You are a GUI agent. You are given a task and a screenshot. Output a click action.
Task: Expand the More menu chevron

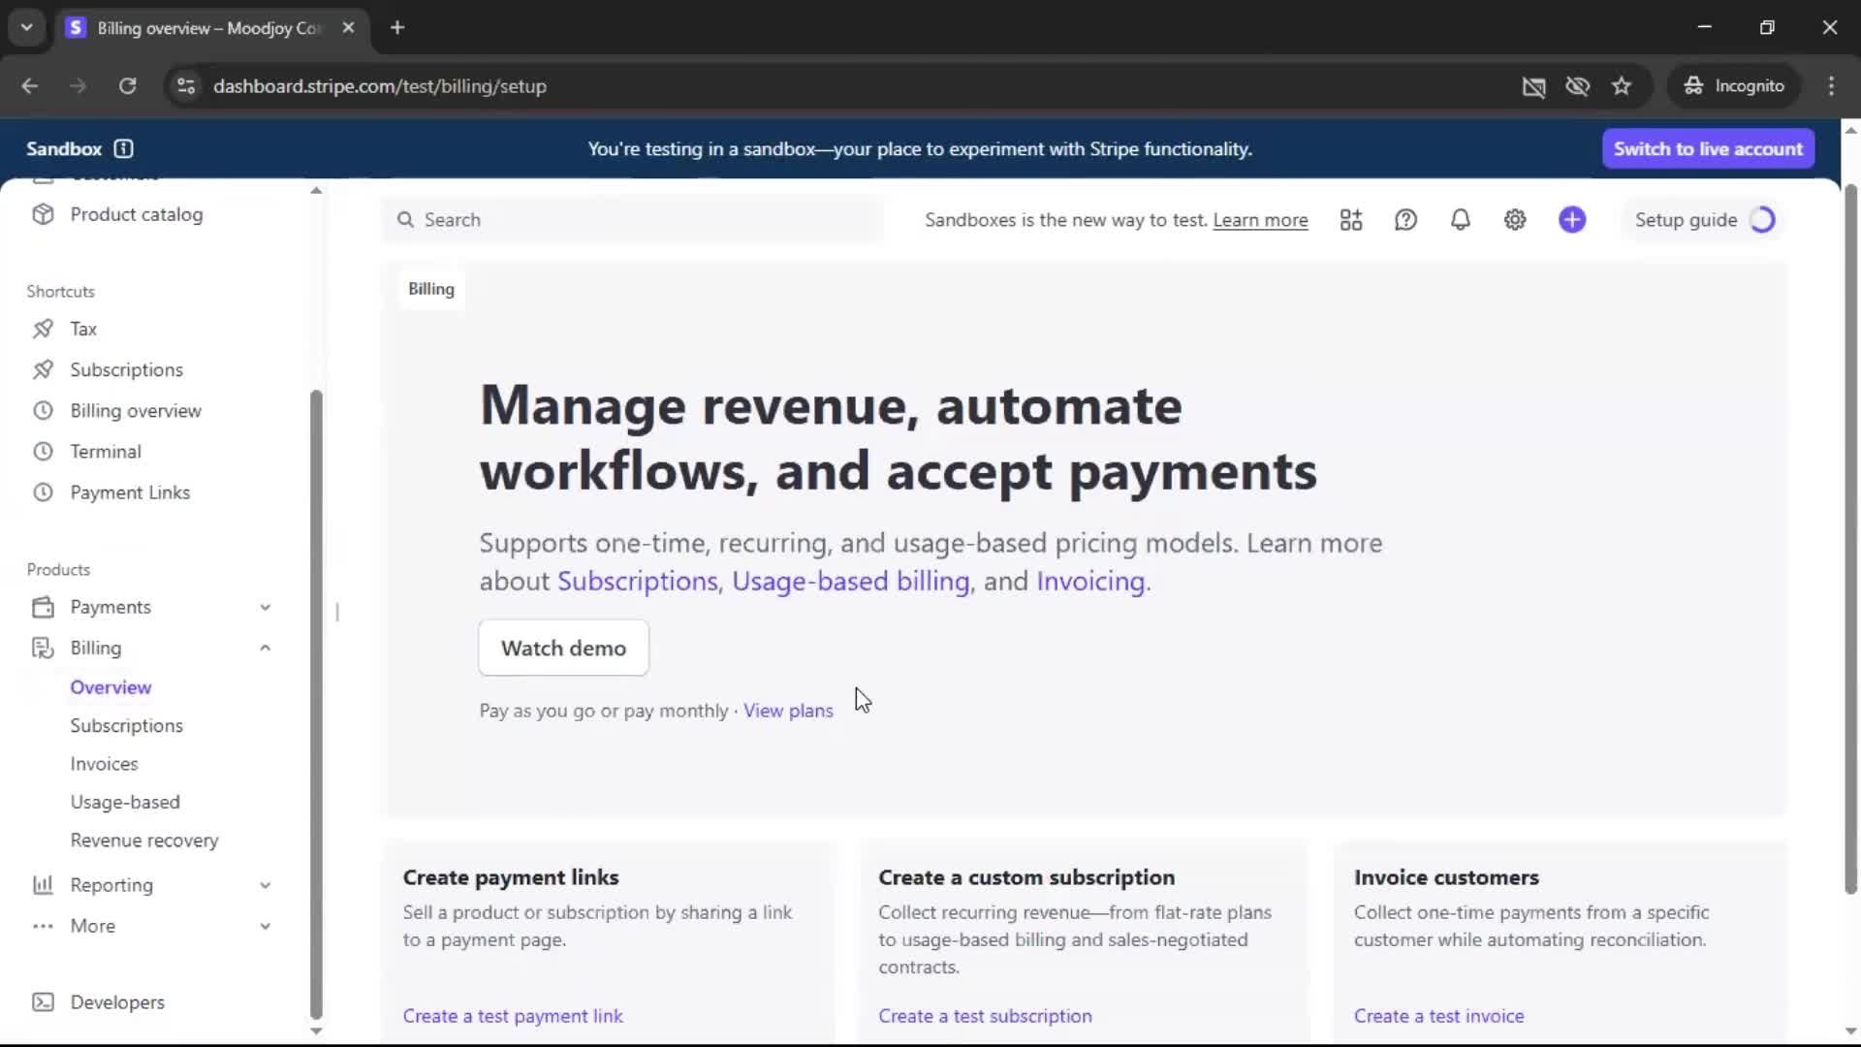(x=265, y=926)
